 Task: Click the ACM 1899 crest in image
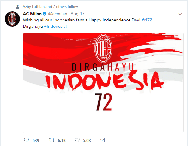point(103,48)
